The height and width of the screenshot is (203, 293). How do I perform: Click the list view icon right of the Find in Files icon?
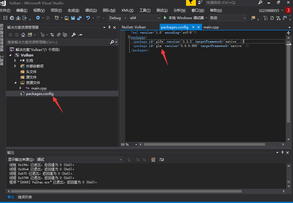[x=266, y=18]
